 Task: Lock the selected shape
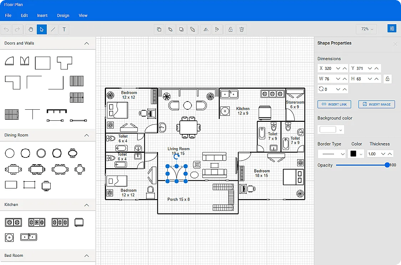230,29
